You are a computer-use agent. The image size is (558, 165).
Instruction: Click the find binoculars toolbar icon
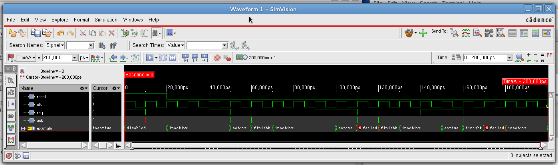point(155,33)
